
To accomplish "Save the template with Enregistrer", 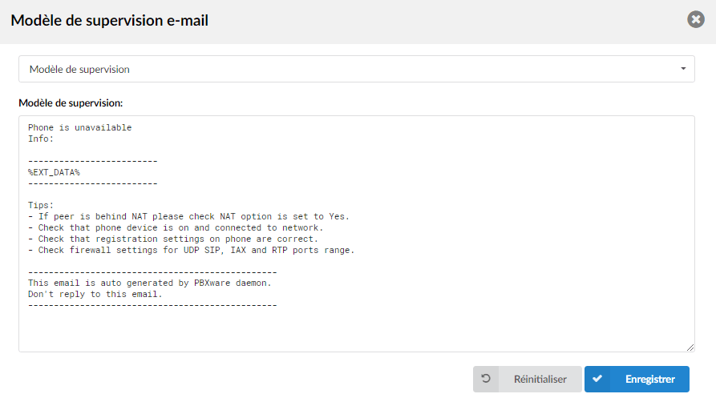I will 637,379.
